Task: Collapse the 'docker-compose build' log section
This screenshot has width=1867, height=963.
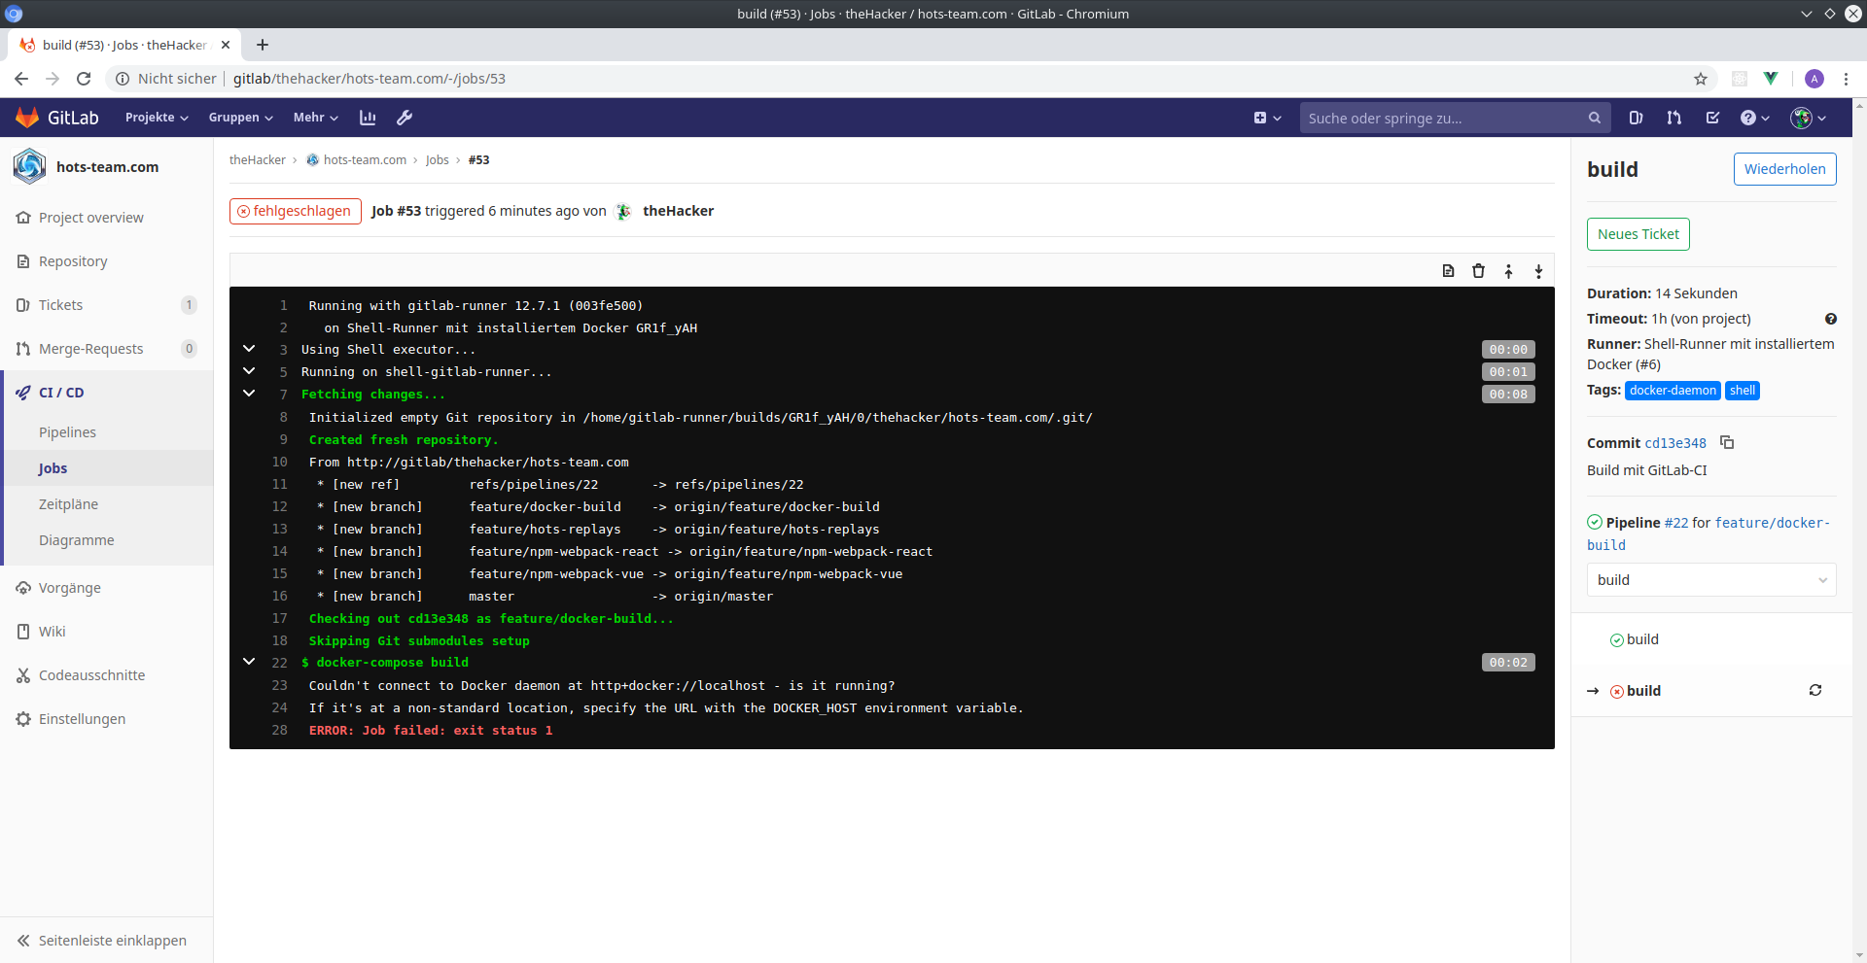Action: point(249,662)
